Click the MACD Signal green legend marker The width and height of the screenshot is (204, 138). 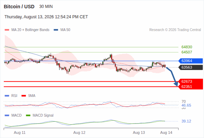[28, 116]
